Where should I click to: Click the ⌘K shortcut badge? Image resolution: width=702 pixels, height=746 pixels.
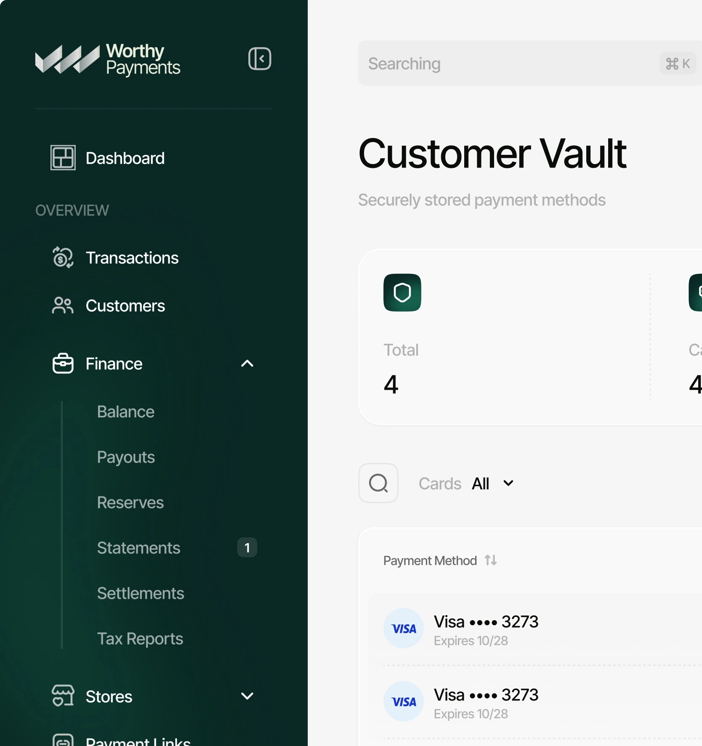pos(678,64)
